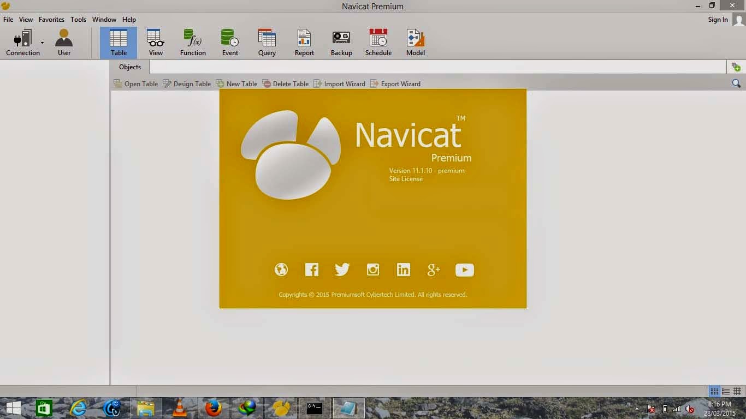
Task: Open the Event toolbar icon
Action: click(x=230, y=43)
